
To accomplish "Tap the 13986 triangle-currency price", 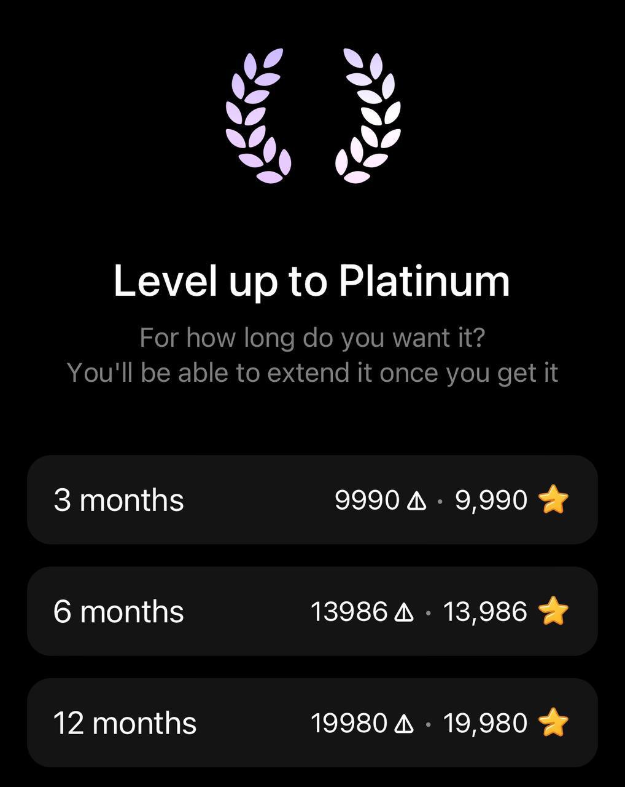I will 349,612.
